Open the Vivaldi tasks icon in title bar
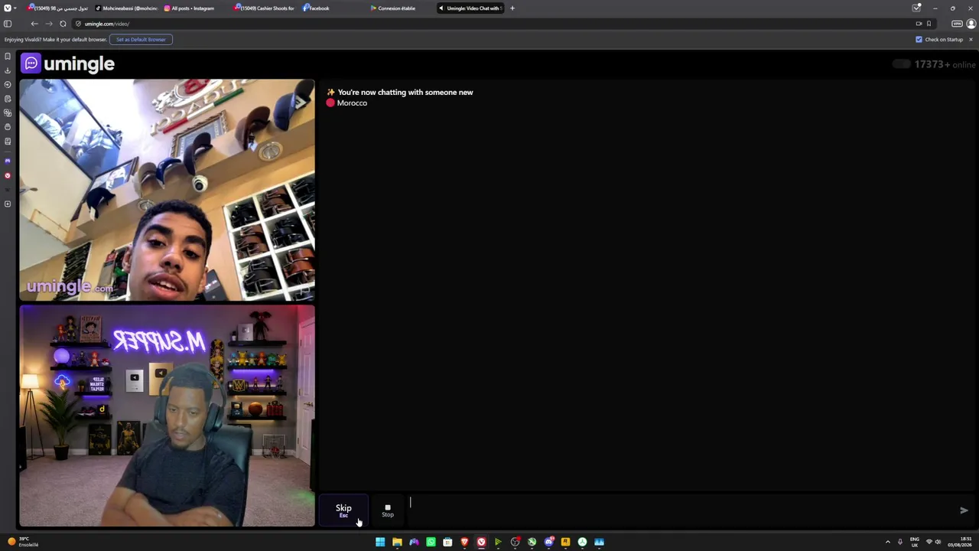Screen dimensions: 979x551 pyautogui.click(x=916, y=8)
